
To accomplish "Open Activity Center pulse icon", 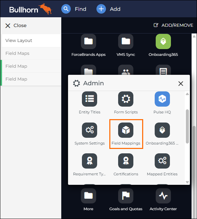I will click(163, 196).
